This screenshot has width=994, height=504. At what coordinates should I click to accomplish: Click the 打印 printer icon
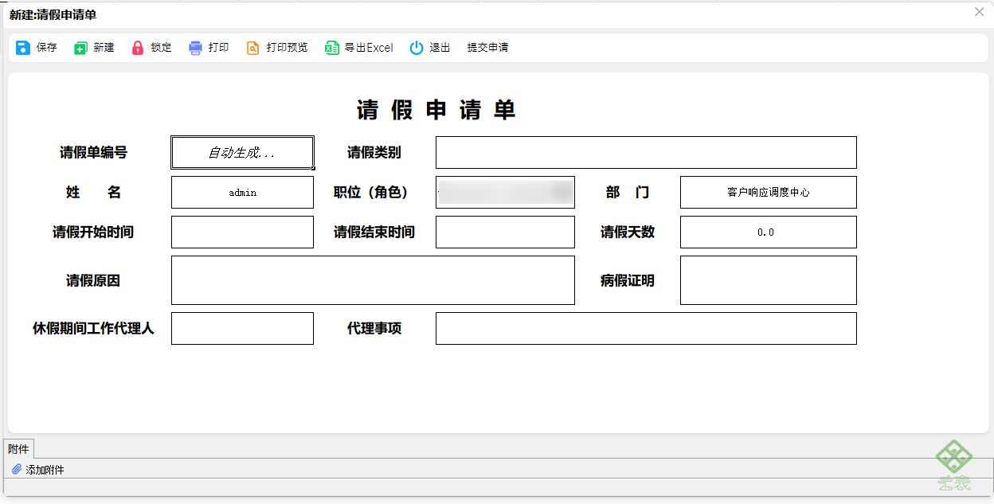196,48
